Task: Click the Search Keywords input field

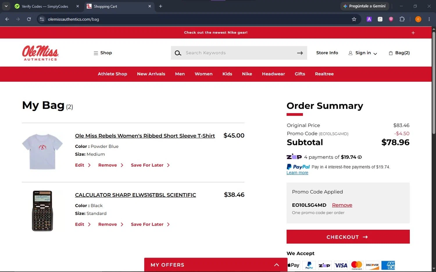Action: tap(239, 53)
